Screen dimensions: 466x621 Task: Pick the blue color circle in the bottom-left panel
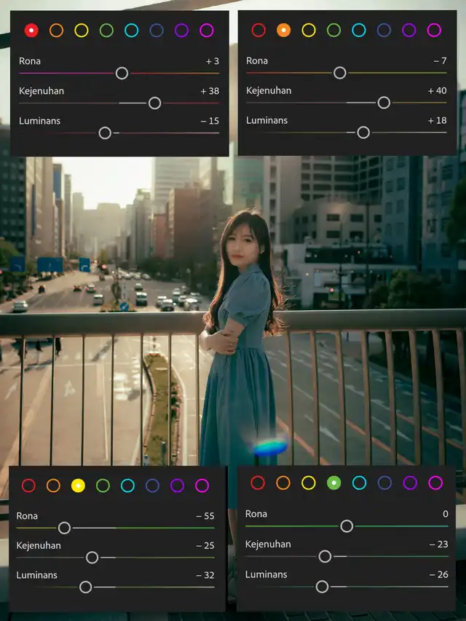pos(152,486)
